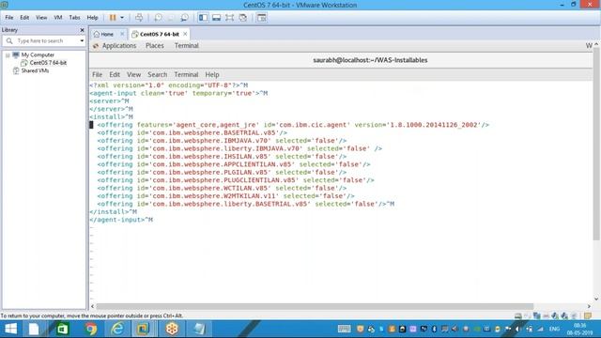The width and height of the screenshot is (601, 338).
Task: Close the Library panel
Action: 82,30
